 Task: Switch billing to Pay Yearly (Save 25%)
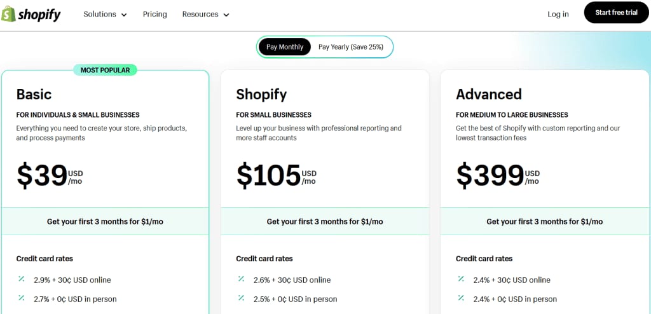pyautogui.click(x=351, y=47)
